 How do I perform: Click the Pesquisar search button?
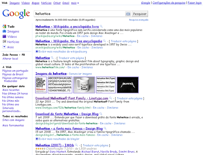140,14
